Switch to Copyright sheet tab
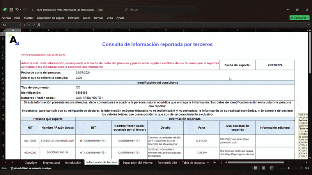Screen dimensions: 312x175 (31, 163)
